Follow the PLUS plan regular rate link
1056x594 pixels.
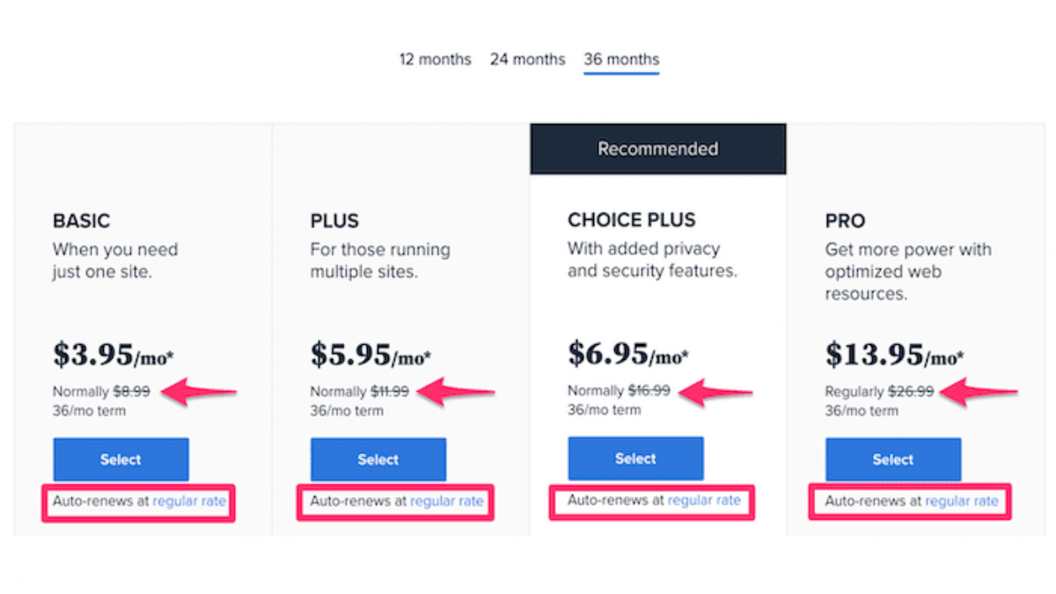pos(447,502)
